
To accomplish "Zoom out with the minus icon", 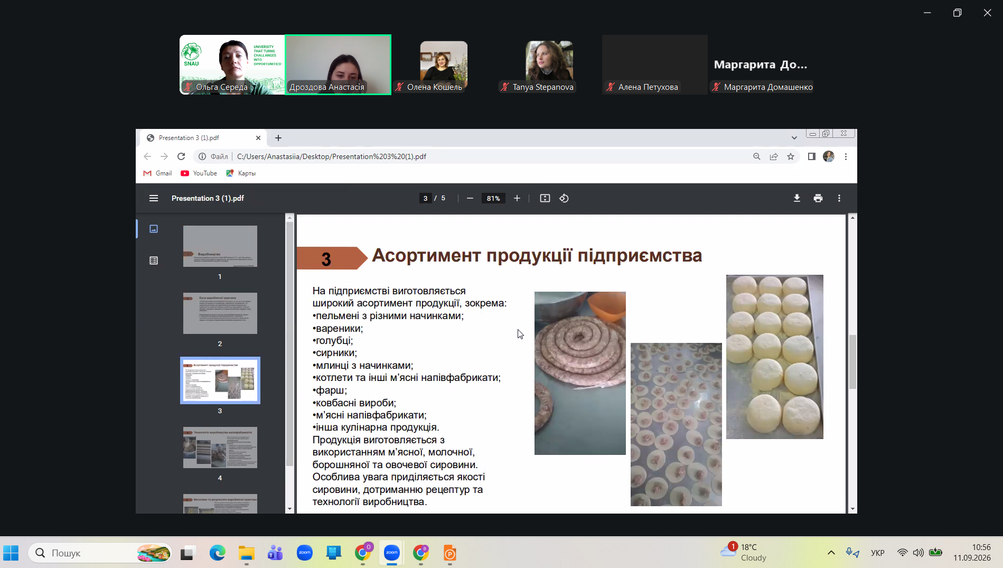I will click(x=470, y=198).
